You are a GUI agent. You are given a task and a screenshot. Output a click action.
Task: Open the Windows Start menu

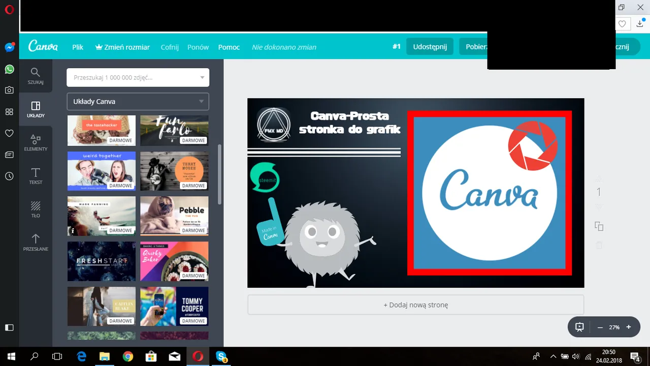[11, 356]
